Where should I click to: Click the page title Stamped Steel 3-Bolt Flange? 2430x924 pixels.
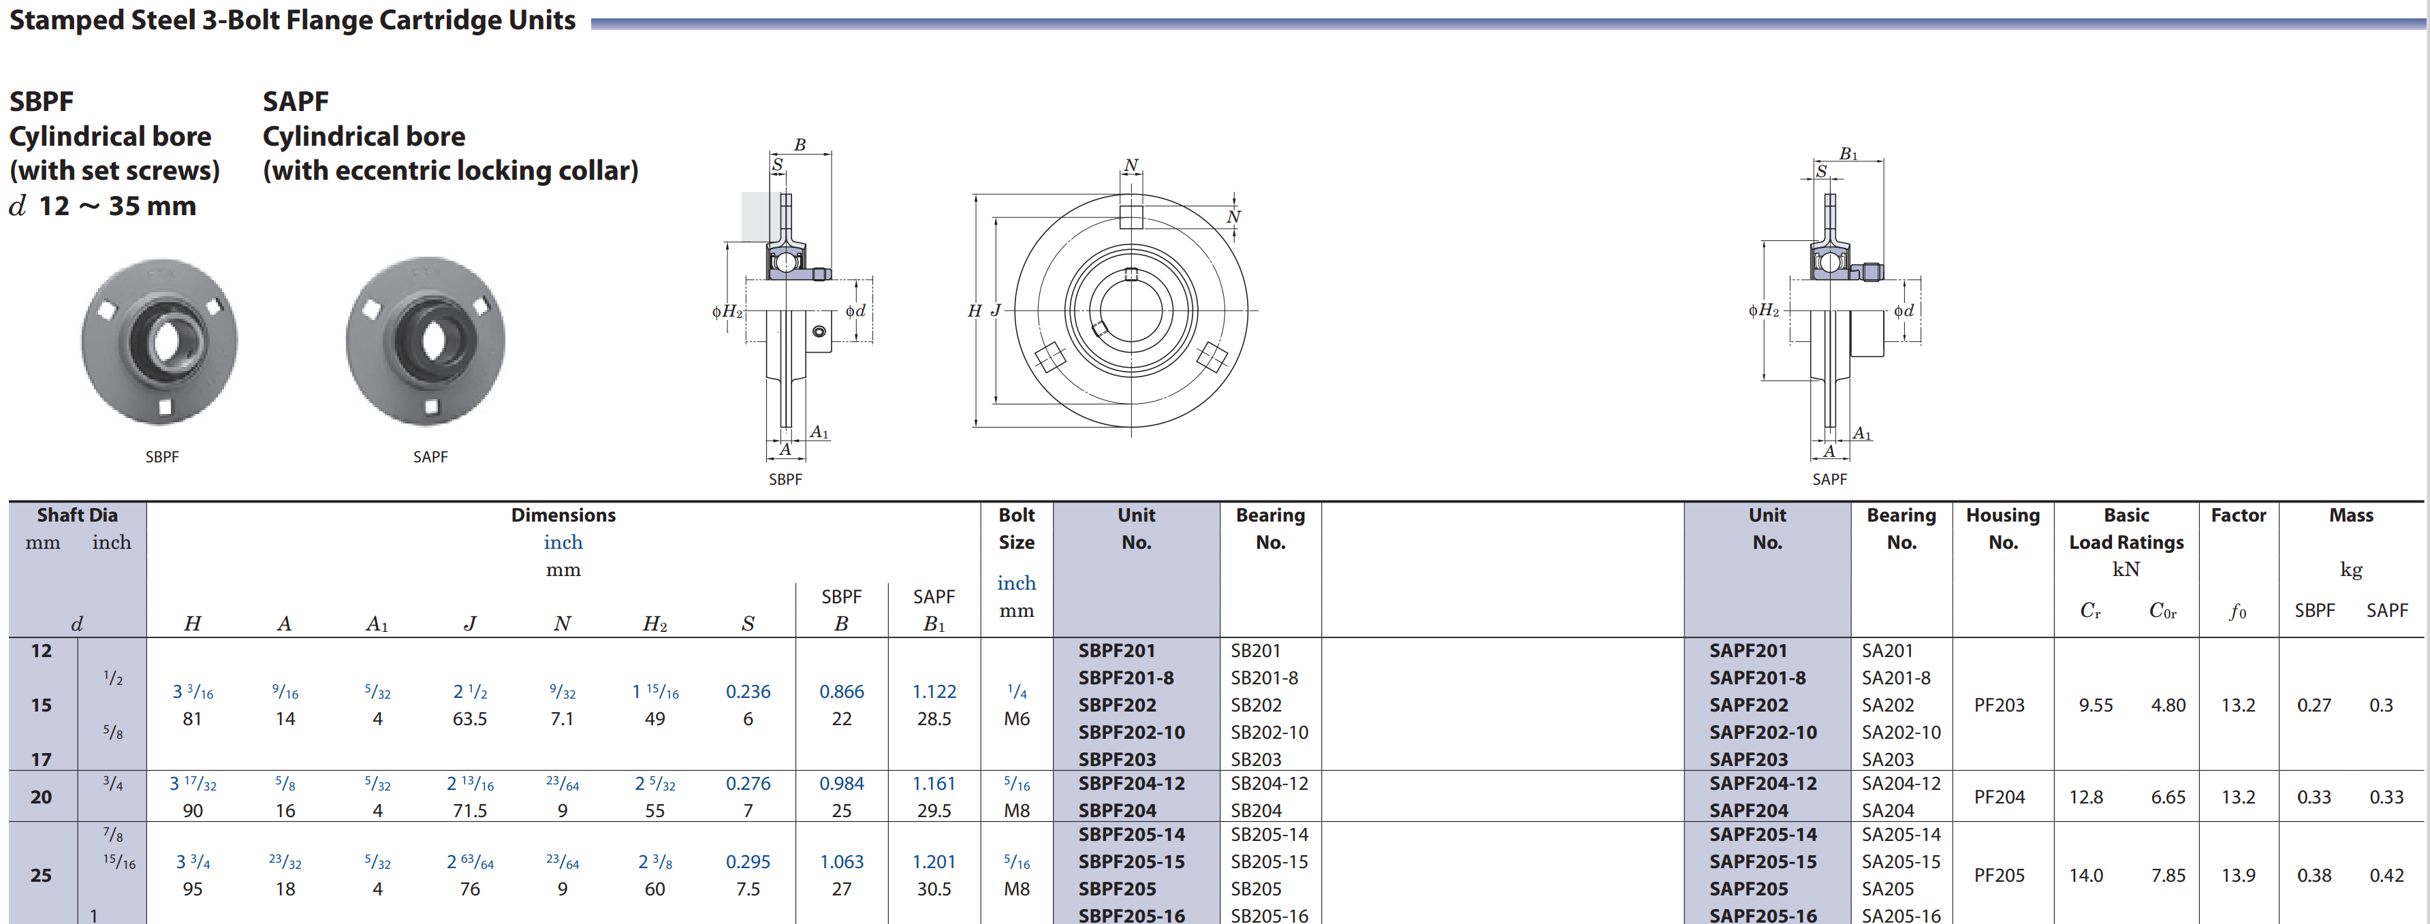point(292,20)
